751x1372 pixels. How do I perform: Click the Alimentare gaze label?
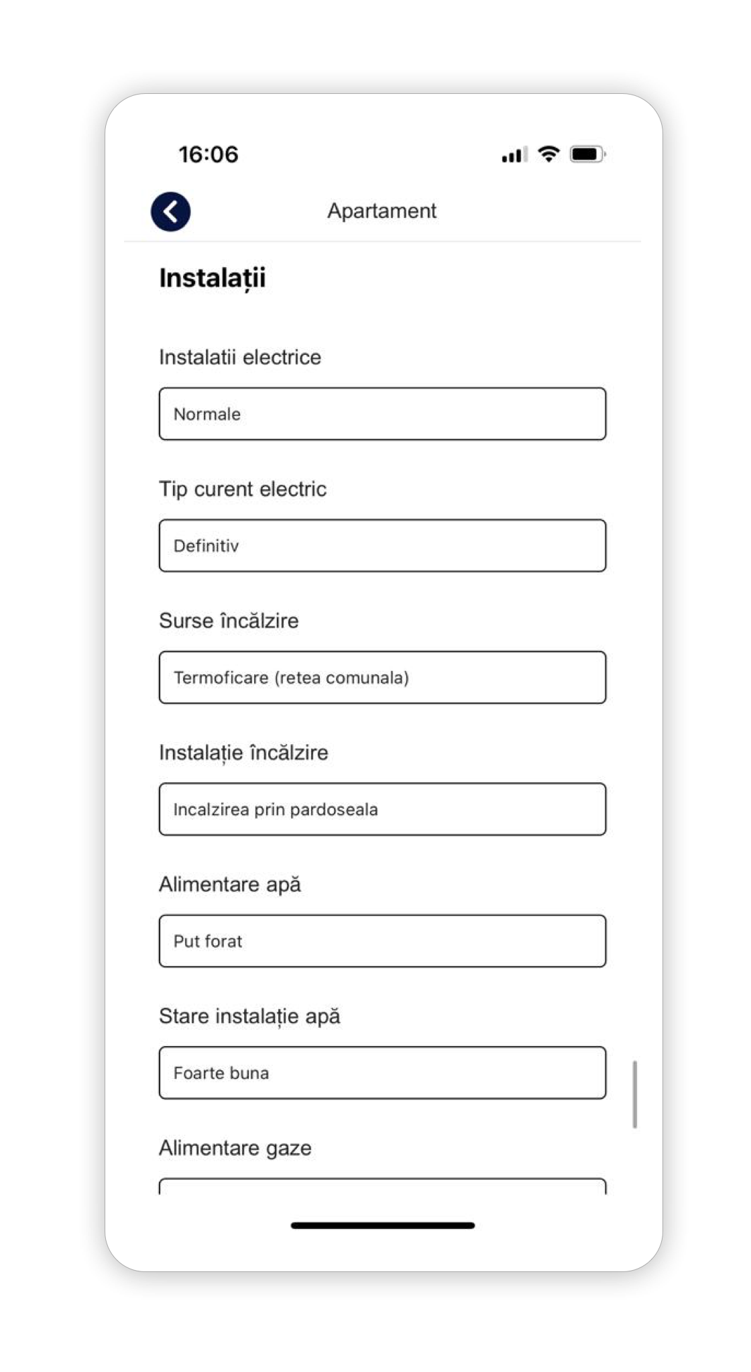(235, 1148)
